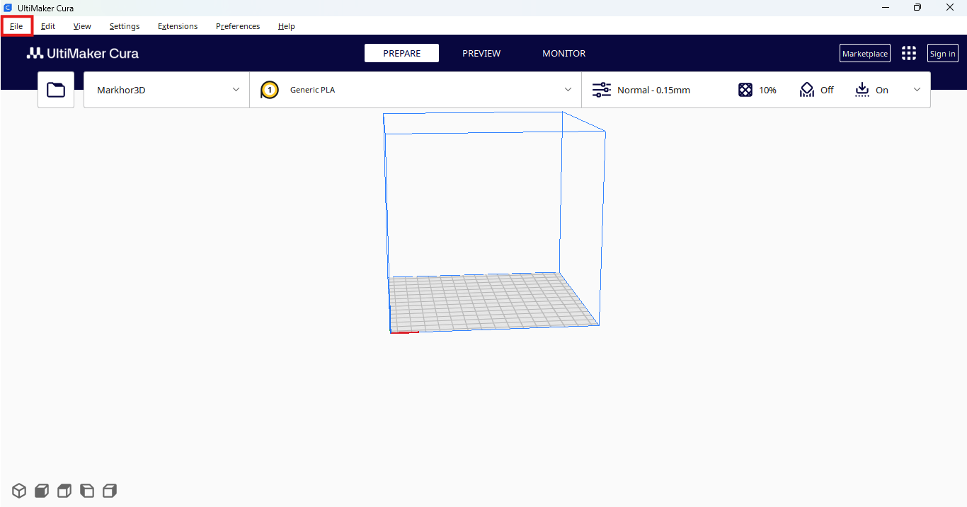
Task: Click the adhesion icon showing On
Action: point(862,90)
